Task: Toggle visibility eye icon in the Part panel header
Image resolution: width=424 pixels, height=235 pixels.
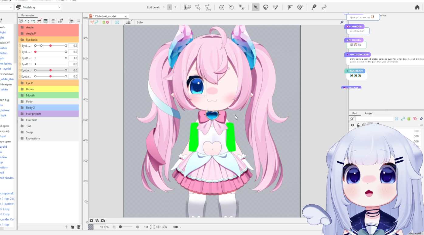Action: coord(353,125)
